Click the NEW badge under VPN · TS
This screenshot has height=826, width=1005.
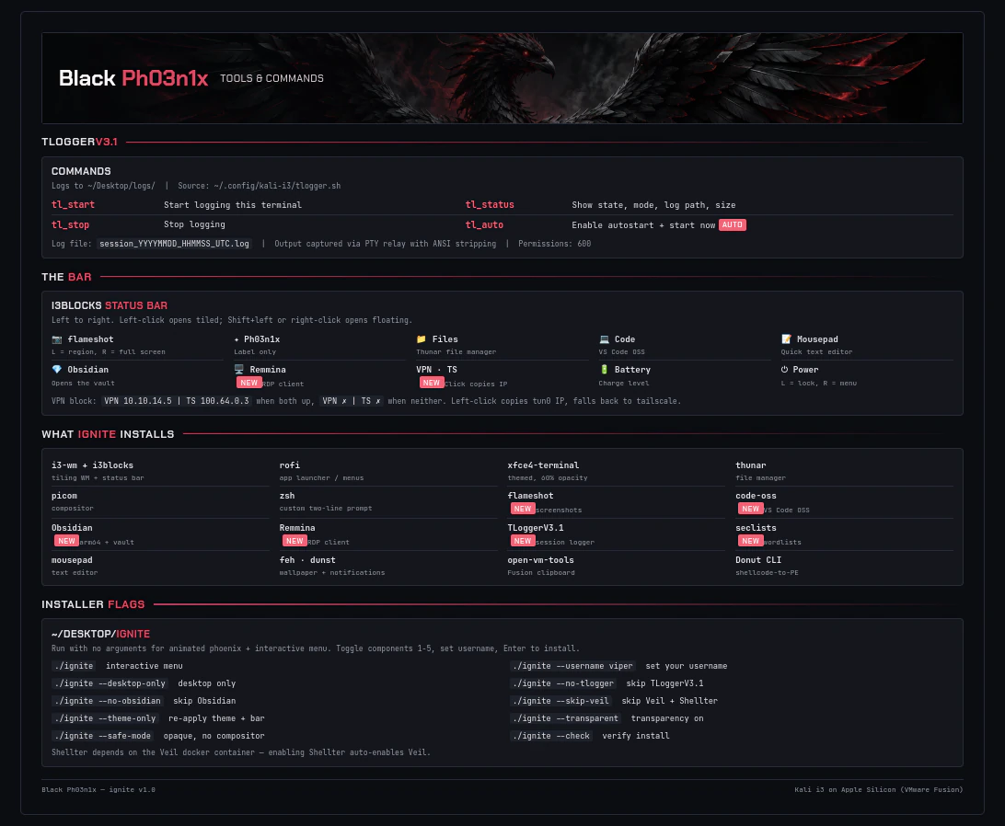coord(432,383)
